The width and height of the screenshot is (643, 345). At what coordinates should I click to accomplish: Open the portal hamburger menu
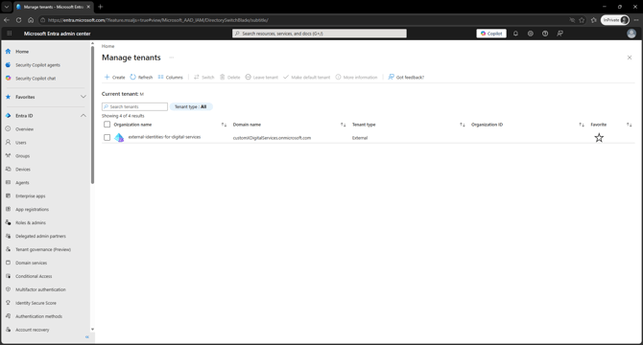(9, 34)
